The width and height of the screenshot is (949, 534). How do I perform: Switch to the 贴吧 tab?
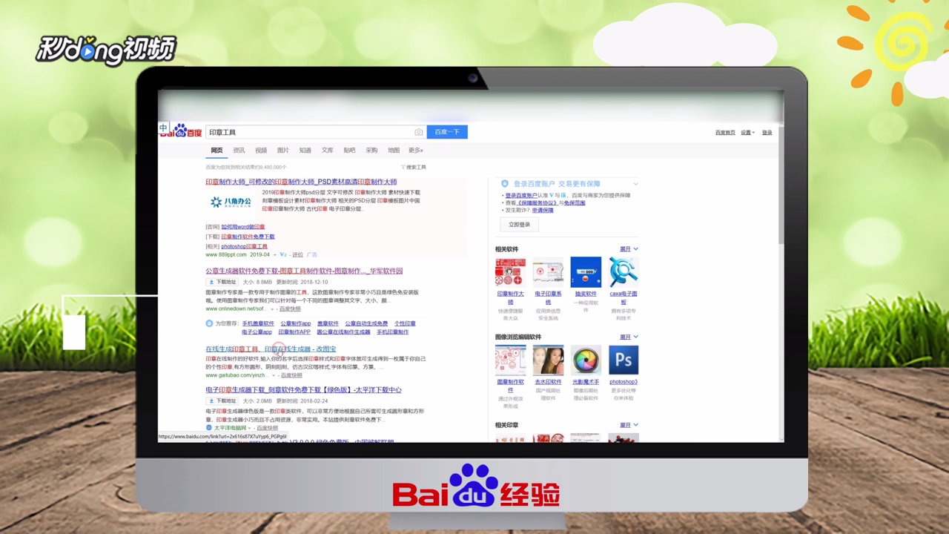tap(349, 151)
